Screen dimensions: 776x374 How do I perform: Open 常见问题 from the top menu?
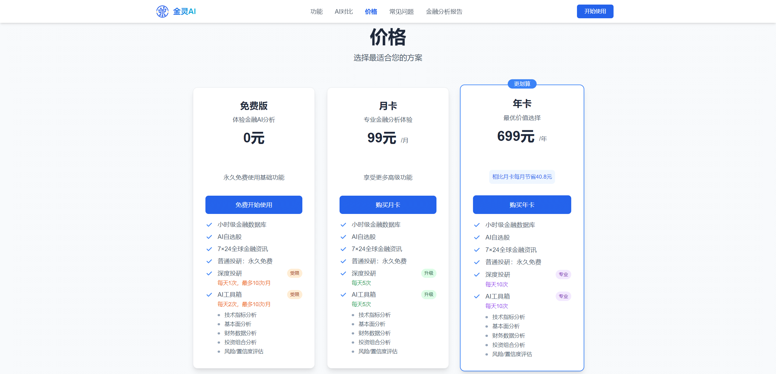[x=401, y=12]
